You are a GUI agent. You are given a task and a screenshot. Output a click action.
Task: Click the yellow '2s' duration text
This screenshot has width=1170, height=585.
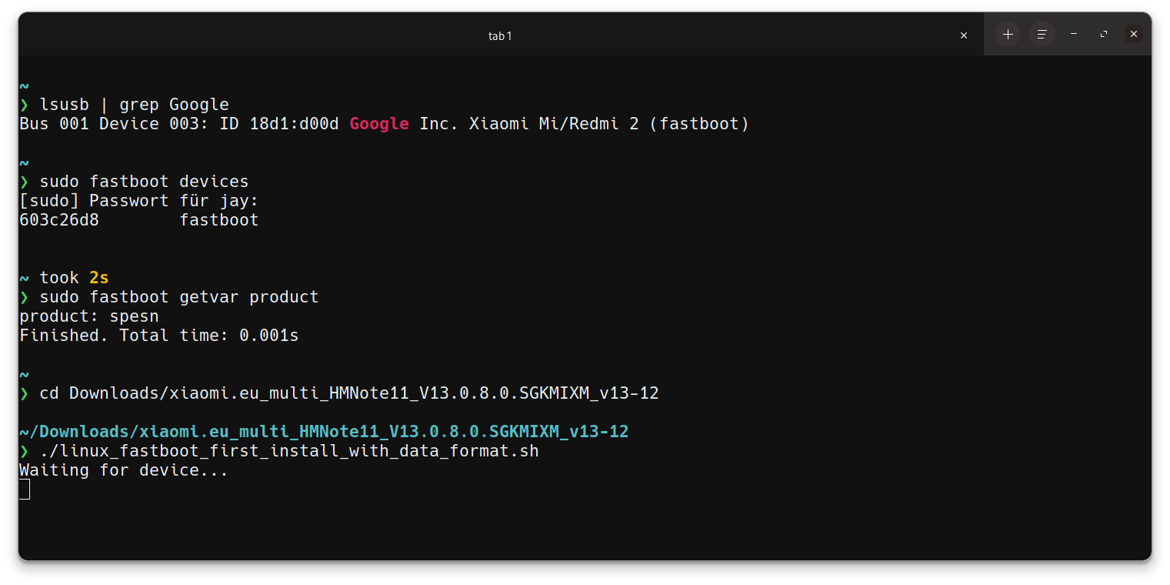pos(99,278)
